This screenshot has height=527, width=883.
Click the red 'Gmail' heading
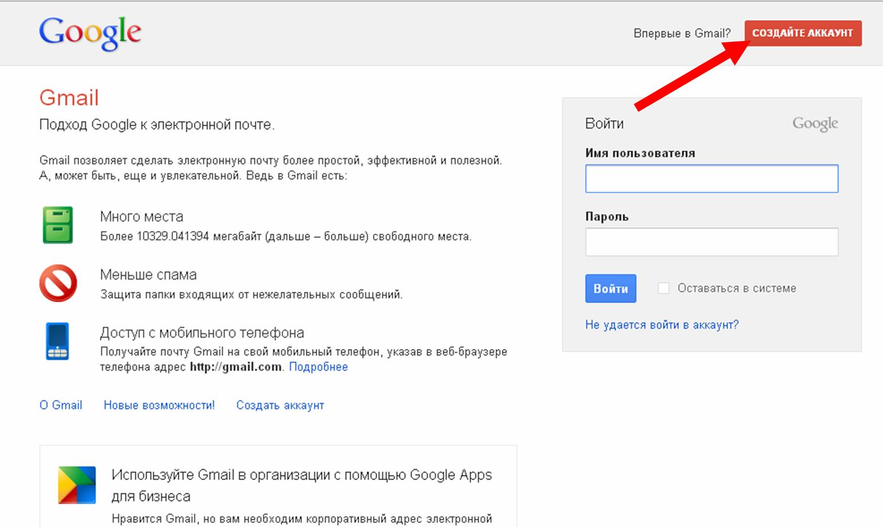point(69,98)
